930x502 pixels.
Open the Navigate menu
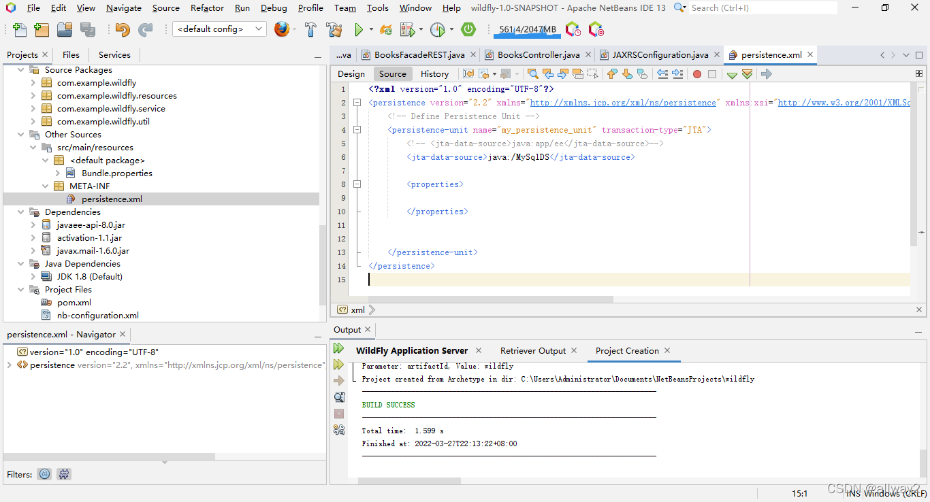(x=124, y=7)
